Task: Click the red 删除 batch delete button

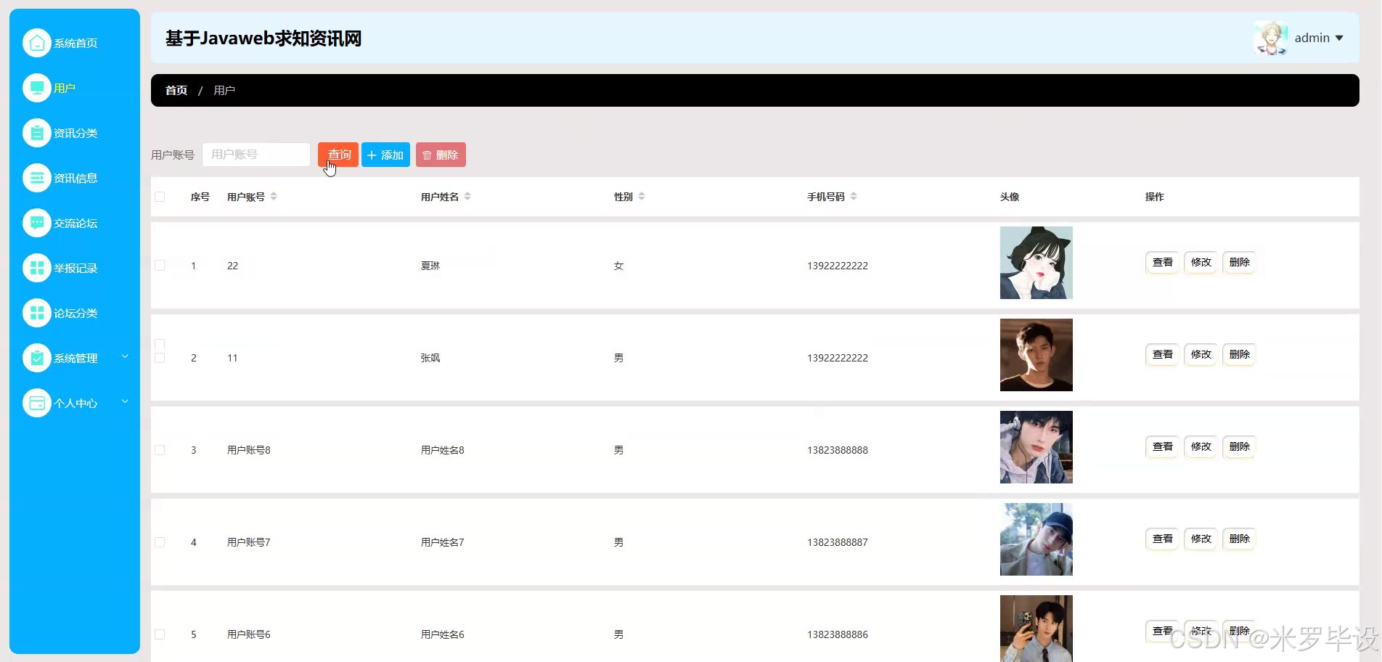Action: coord(441,155)
